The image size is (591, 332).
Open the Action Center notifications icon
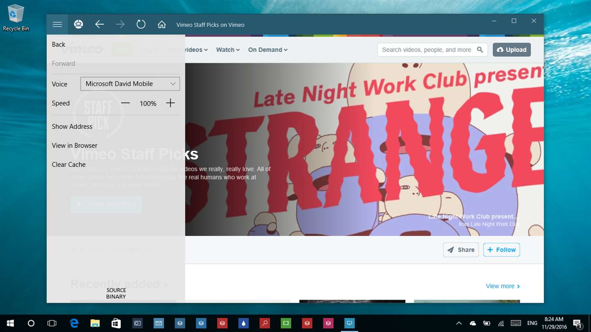(577, 323)
